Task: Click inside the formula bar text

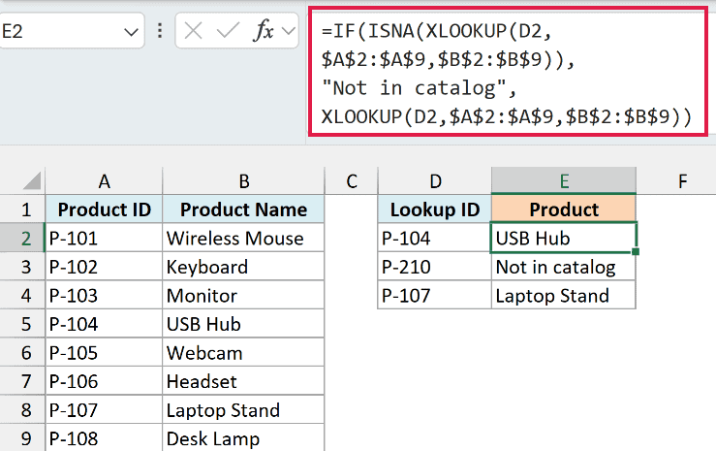Action: click(x=508, y=72)
